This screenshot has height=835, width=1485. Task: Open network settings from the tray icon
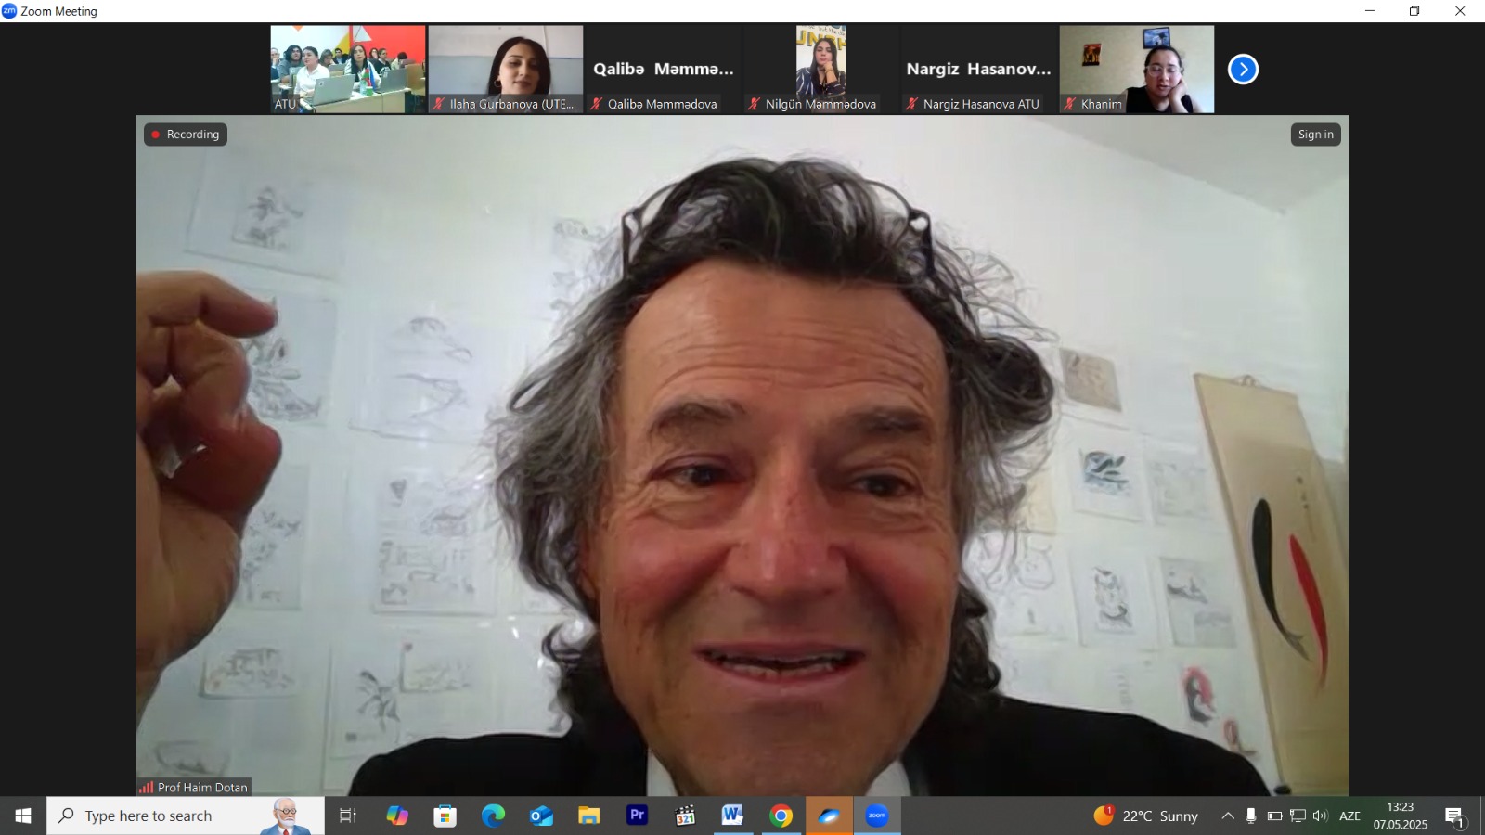point(1298,816)
